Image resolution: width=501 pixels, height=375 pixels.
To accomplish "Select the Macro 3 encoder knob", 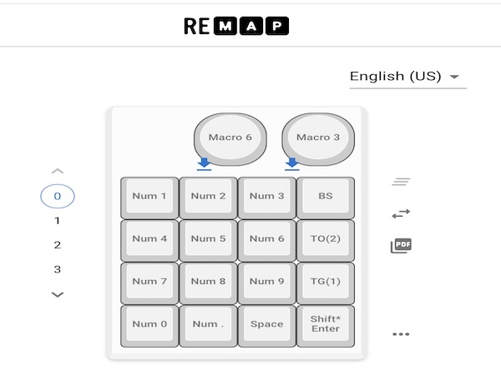I will 318,137.
